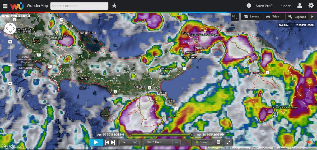Click the Parque Nacional Darién marker
317x150 pixels.
pos(284,104)
